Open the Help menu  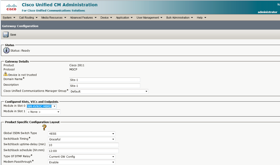coord(201,18)
